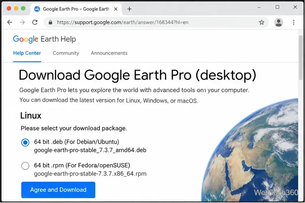Minimize the window with the dash button
This screenshot has width=305, height=203.
click(x=259, y=8)
